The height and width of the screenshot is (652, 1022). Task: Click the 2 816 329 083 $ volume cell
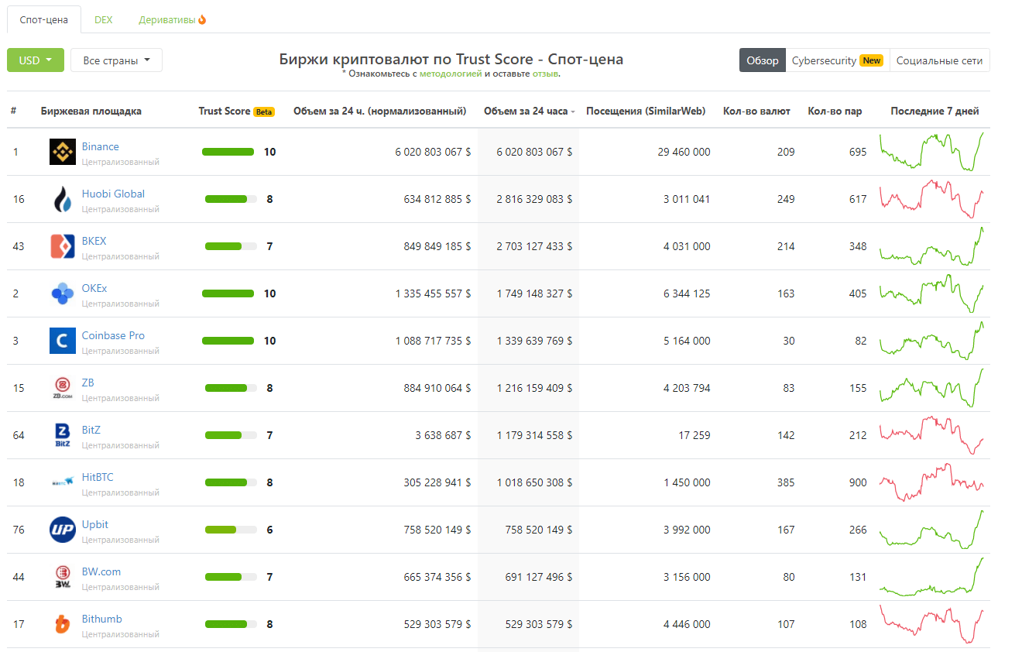[534, 199]
